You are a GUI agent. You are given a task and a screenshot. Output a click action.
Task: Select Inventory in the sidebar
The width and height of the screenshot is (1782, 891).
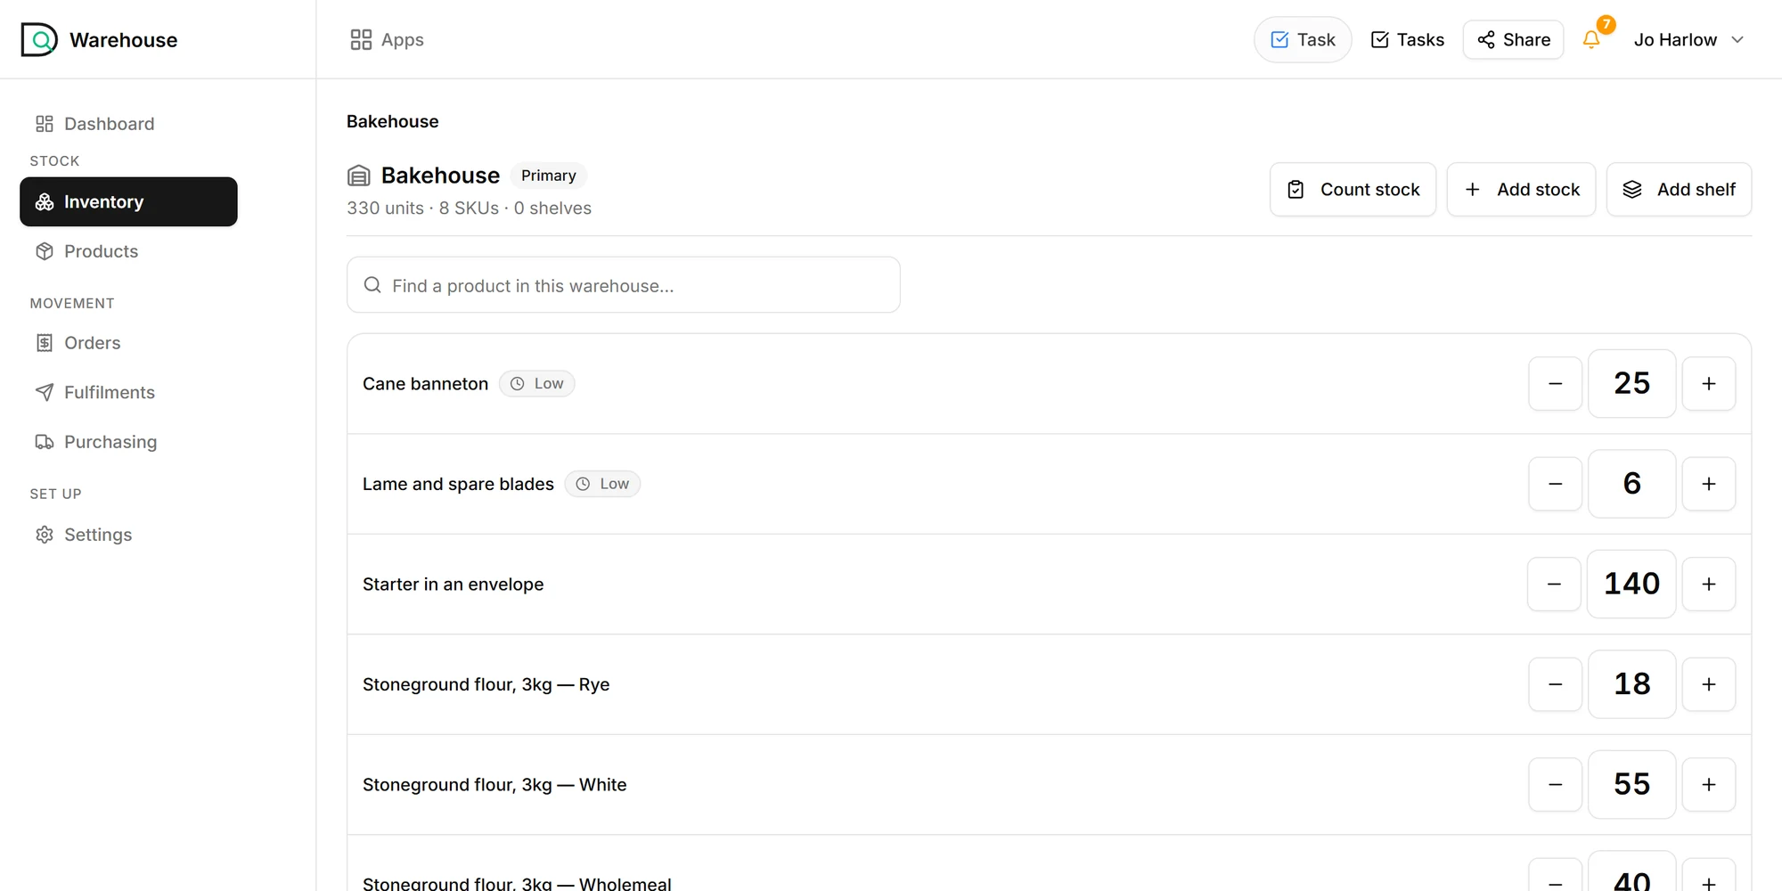(128, 201)
